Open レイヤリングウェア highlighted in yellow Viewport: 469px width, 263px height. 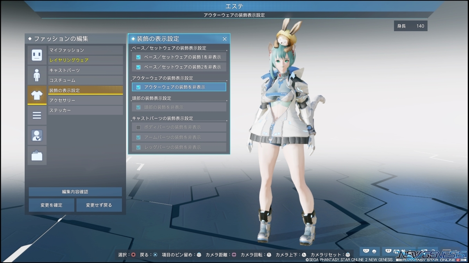pos(86,60)
